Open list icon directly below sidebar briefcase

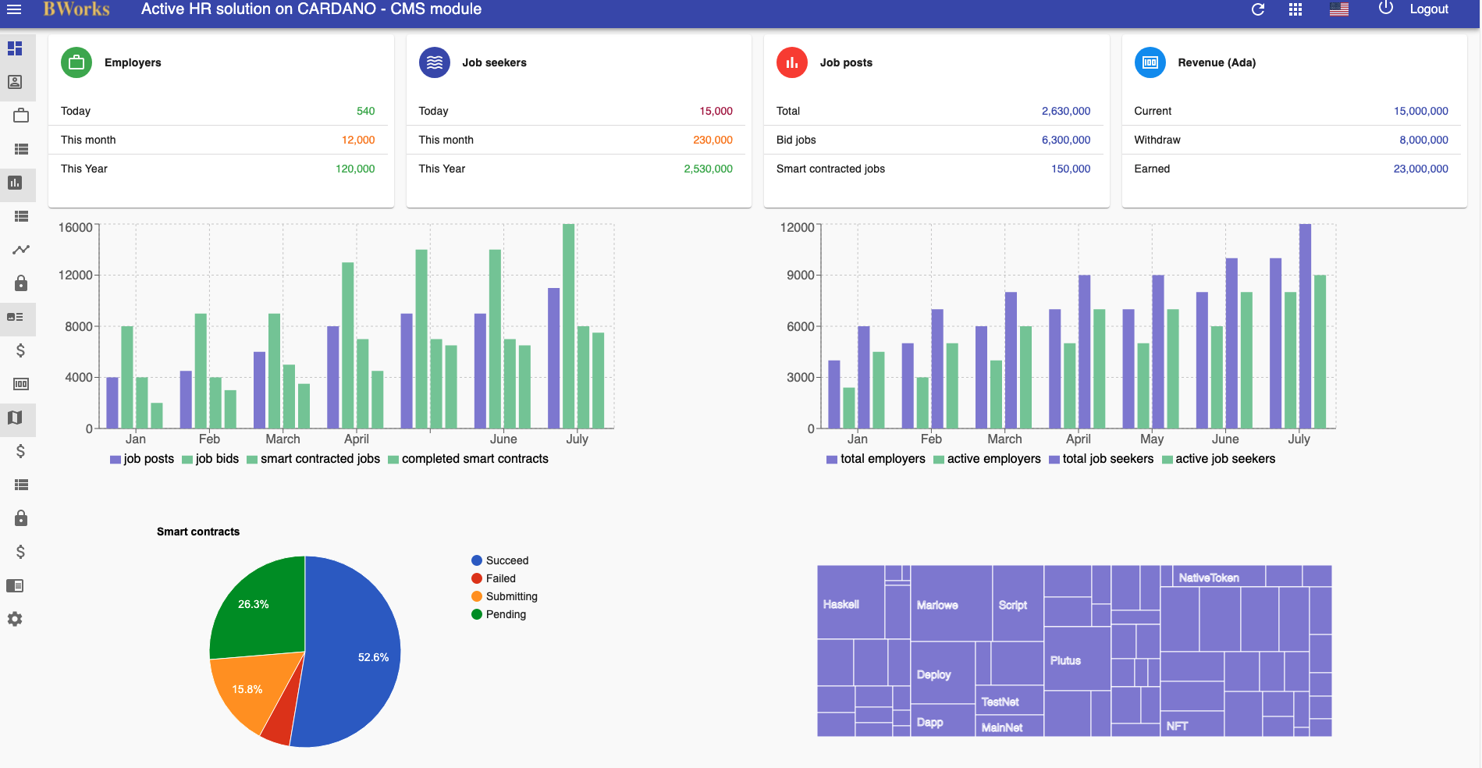coord(21,149)
